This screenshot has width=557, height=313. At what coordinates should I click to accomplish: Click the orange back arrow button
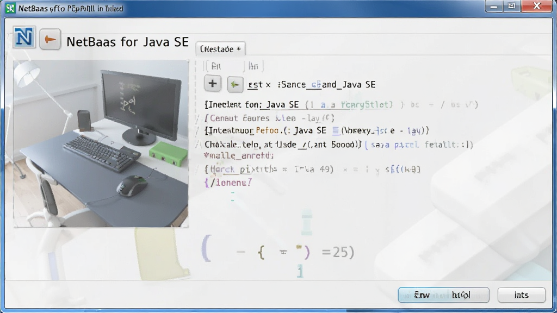click(x=49, y=39)
